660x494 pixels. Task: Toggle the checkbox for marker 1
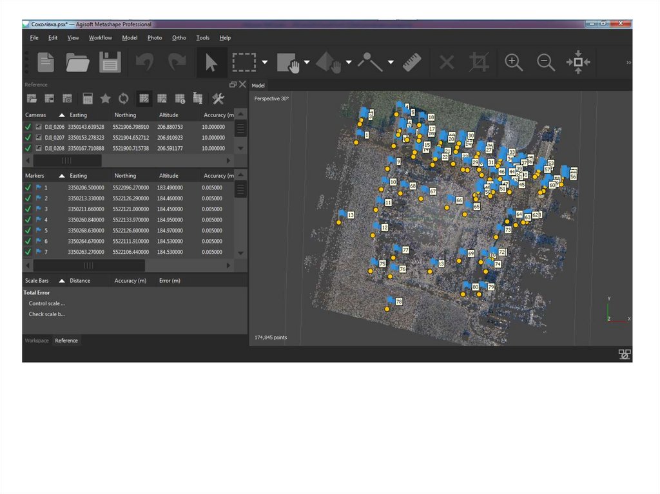pos(28,187)
